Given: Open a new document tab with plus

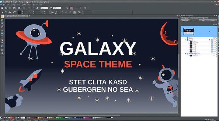Looking at the screenshot, I should [29, 16].
